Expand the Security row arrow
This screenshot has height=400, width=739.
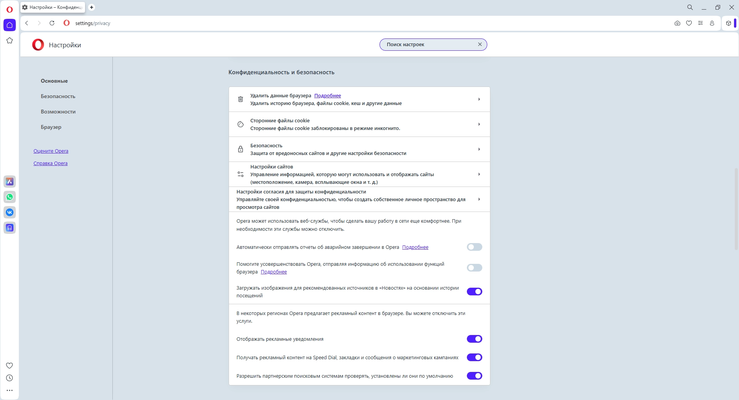click(479, 149)
